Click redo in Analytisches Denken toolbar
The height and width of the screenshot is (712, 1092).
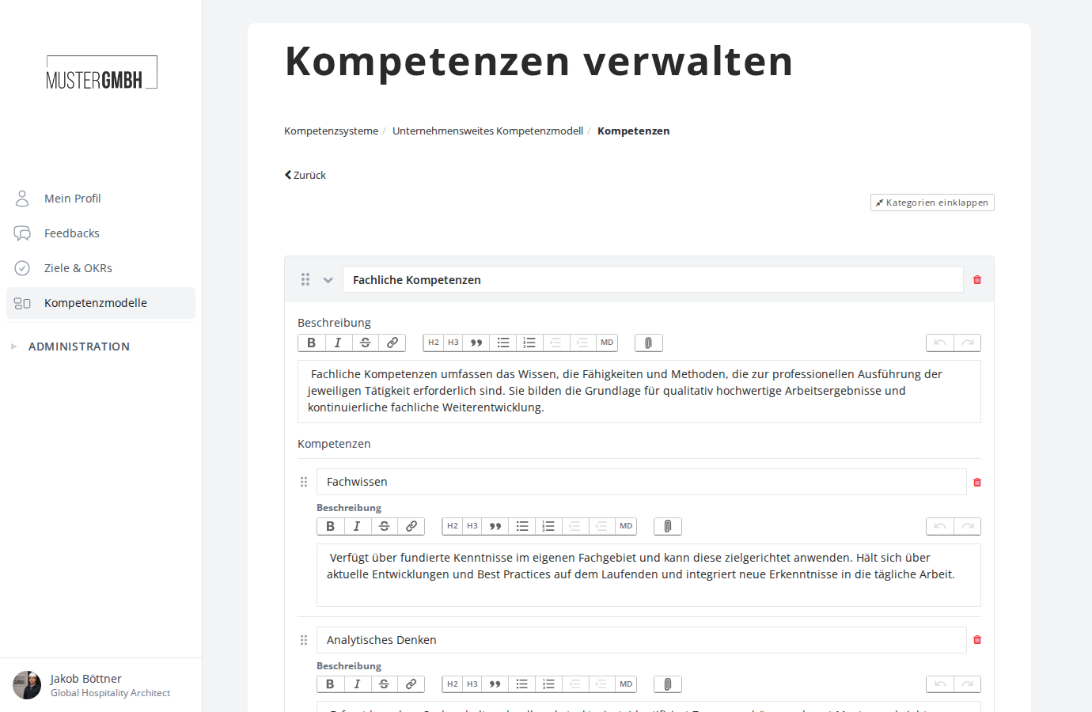pos(968,684)
